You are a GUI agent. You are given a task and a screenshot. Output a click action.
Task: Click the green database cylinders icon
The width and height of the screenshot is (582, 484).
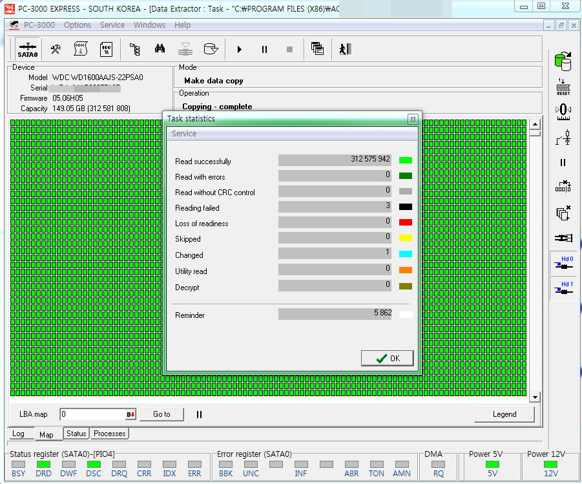(563, 61)
